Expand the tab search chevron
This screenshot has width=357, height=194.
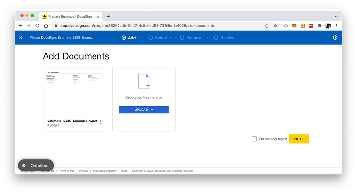click(x=336, y=16)
